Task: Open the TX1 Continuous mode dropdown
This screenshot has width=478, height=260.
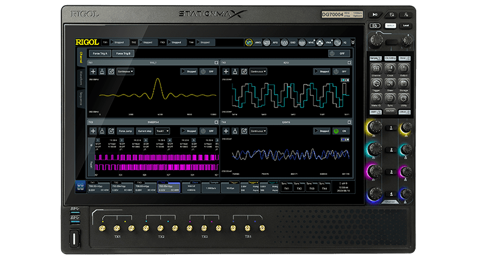Action: point(125,71)
